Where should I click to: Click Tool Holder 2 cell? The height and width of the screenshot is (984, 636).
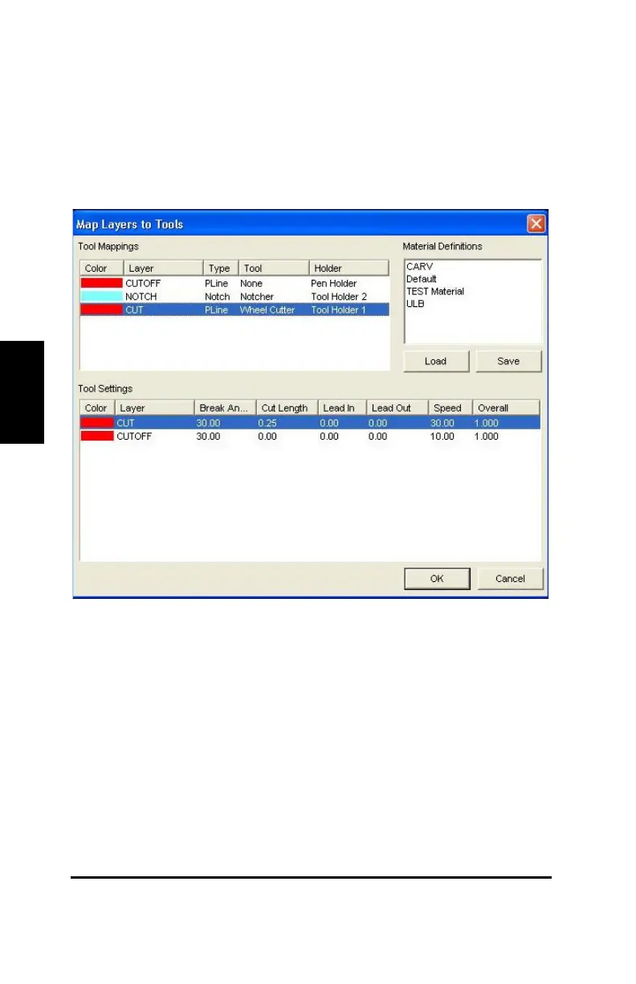click(x=339, y=297)
